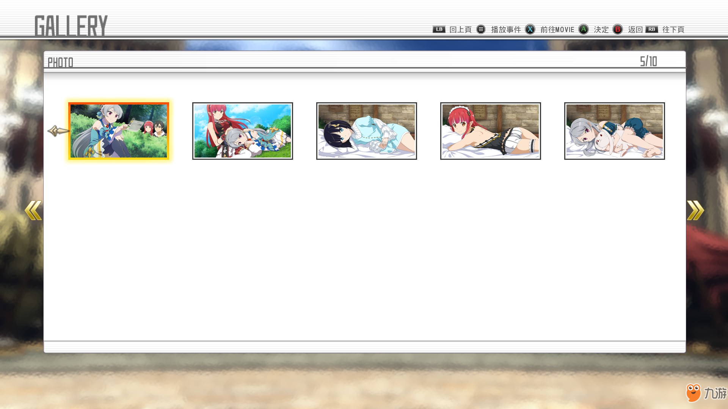This screenshot has width=728, height=409.
Task: Select the red-haired character outdoor thumbnail
Action: point(243,130)
